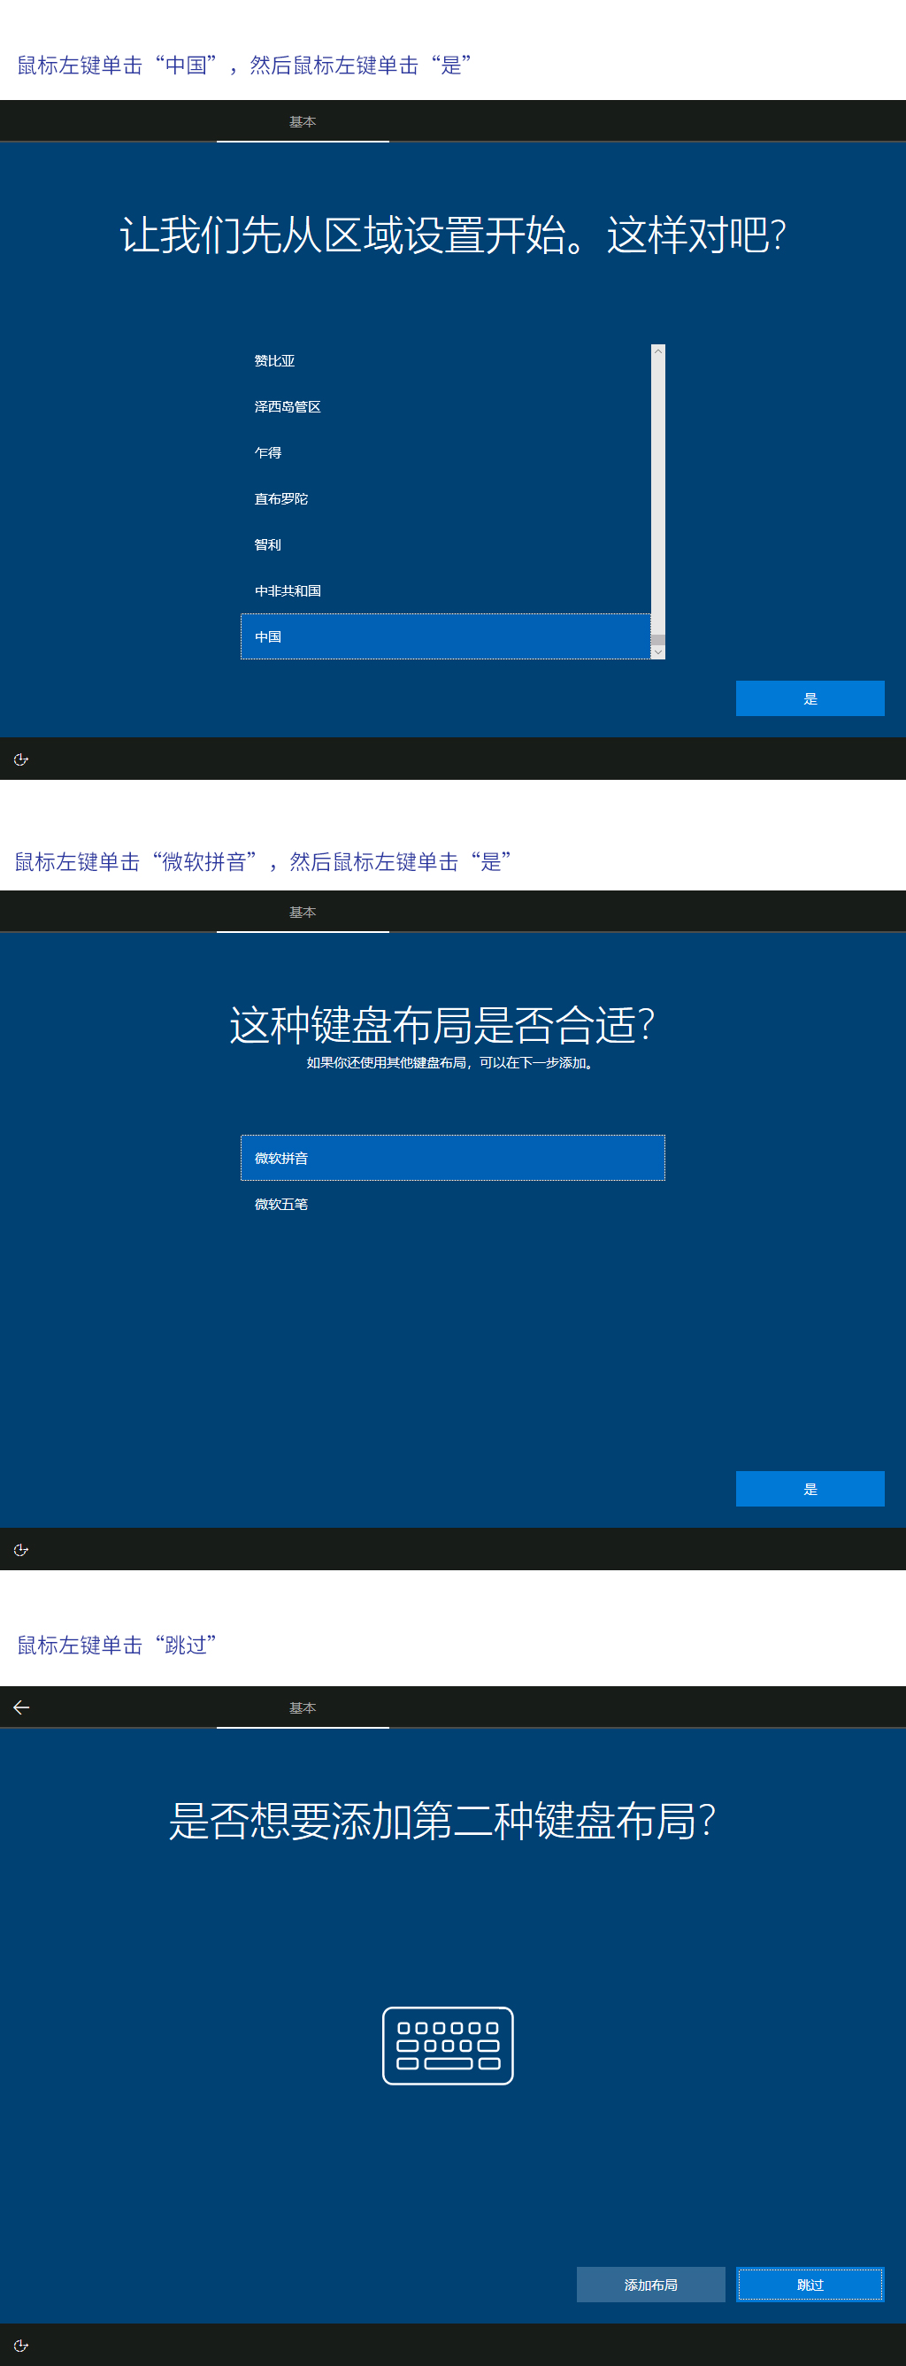Viewport: 906px width, 2366px height.
Task: Click the 基本 tab on second keyboard screen
Action: [303, 1707]
